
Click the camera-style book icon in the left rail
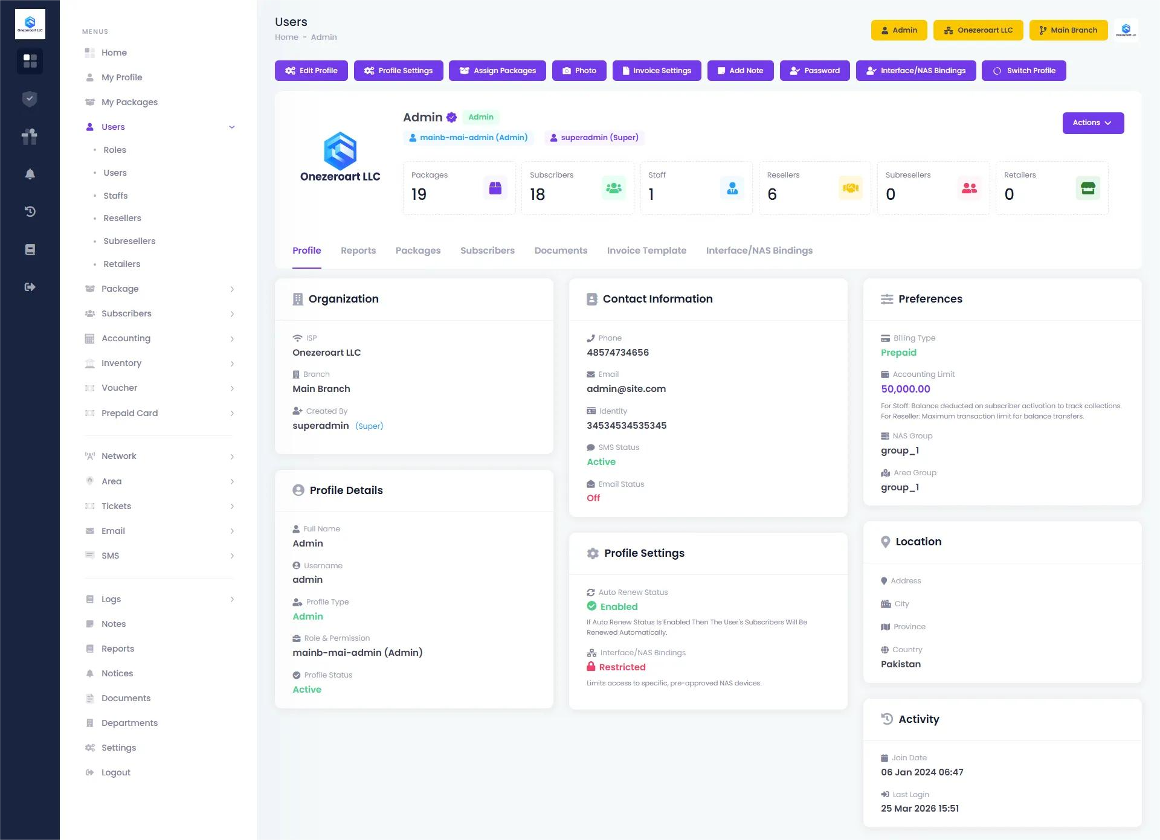30,249
